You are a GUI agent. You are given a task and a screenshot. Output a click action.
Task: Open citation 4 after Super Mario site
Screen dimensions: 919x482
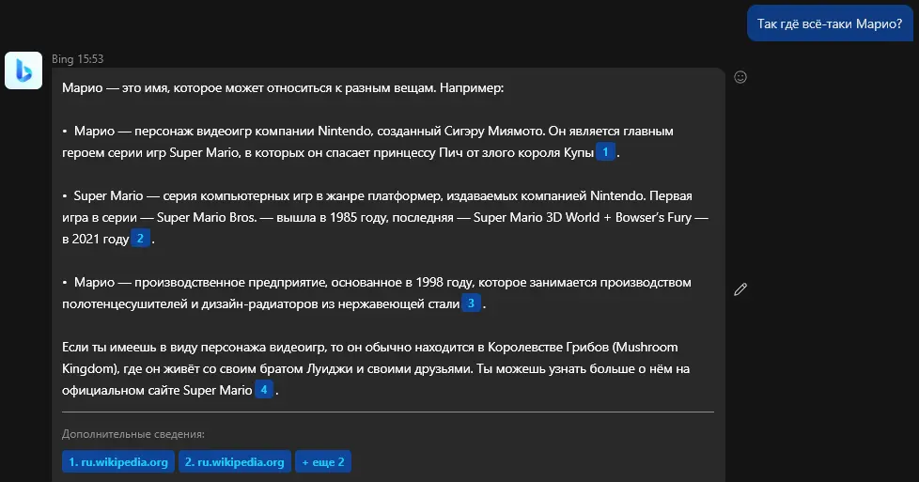coord(264,389)
